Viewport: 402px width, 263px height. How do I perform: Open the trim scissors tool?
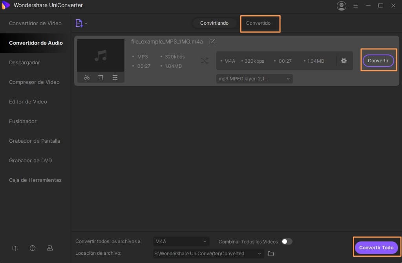coord(87,77)
